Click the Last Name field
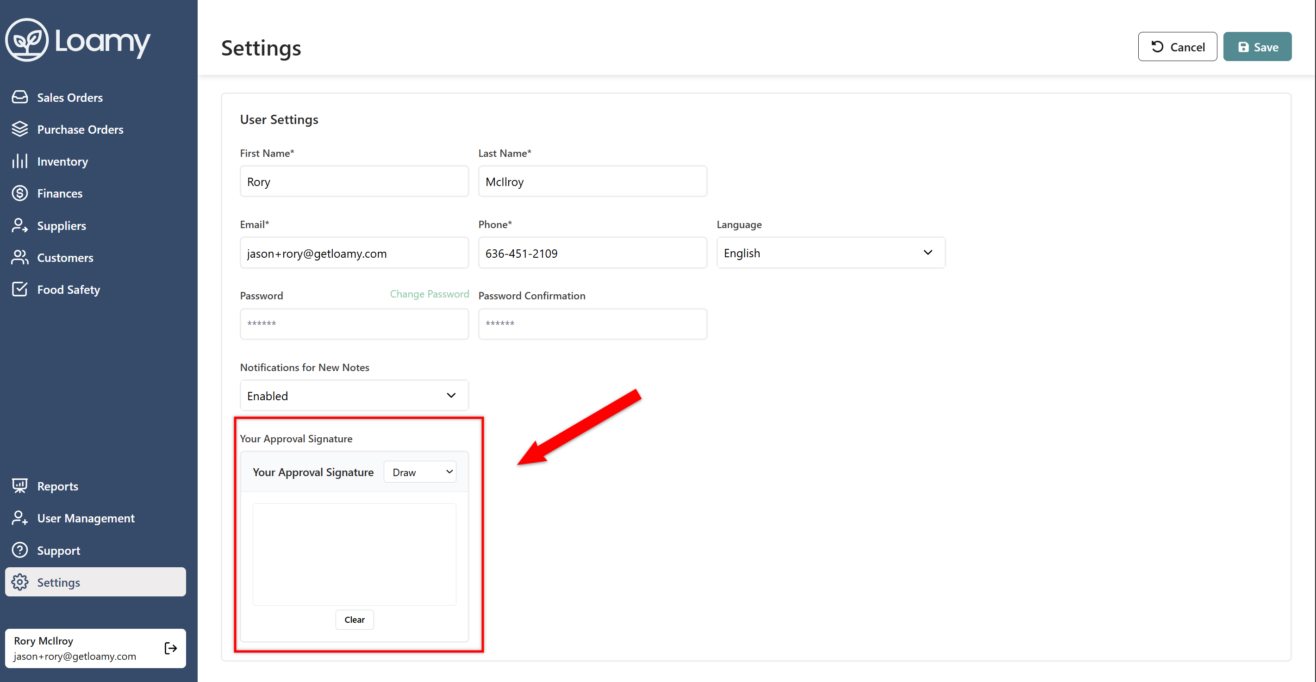This screenshot has width=1316, height=682. click(x=593, y=181)
